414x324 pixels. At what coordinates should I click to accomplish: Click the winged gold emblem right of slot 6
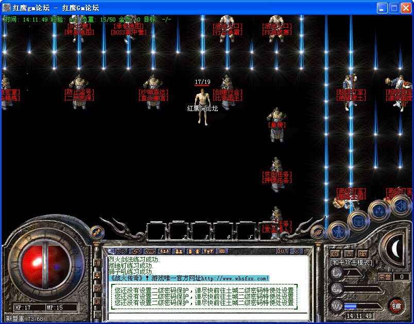point(318,231)
